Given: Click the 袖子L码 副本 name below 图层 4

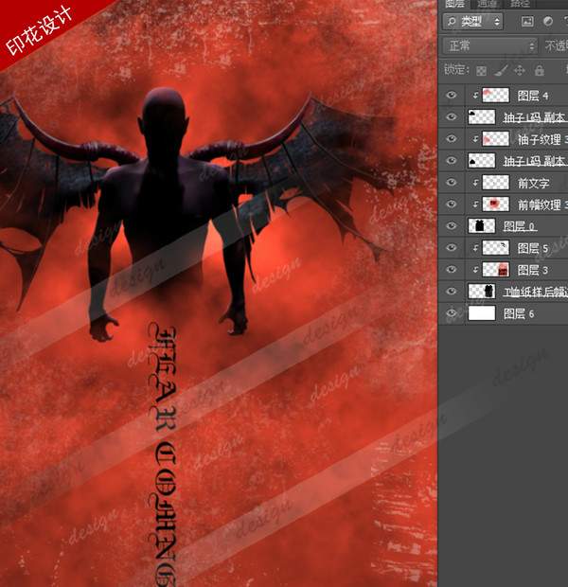Looking at the screenshot, I should pos(536,117).
